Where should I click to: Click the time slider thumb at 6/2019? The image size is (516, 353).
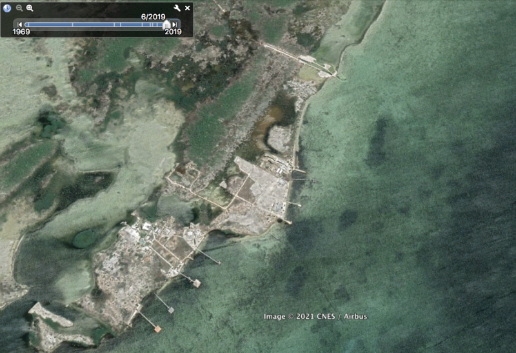(166, 25)
